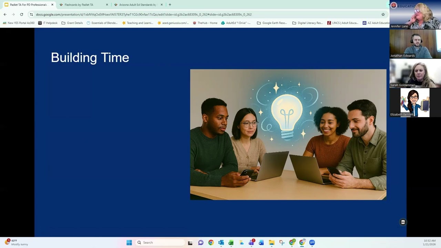Open Teaching and Learni... bookmark
441x248 pixels.
pyautogui.click(x=137, y=23)
